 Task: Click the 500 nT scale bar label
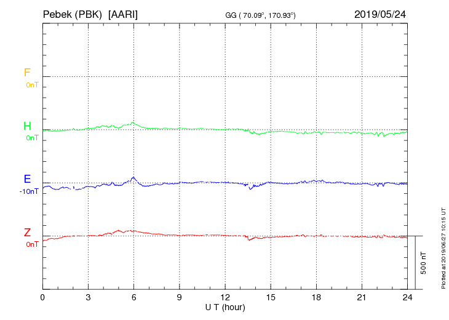point(423,263)
